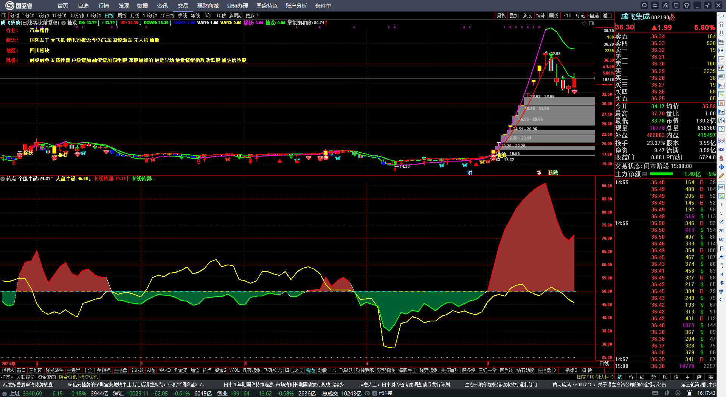Toggle 叠加 overlay option
This screenshot has height=397, width=726.
coord(514,16)
